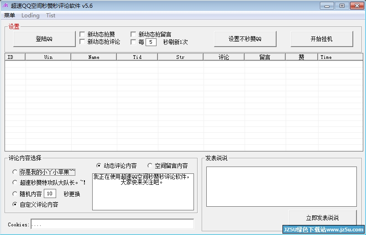Sort by the Tid column header

click(x=137, y=57)
